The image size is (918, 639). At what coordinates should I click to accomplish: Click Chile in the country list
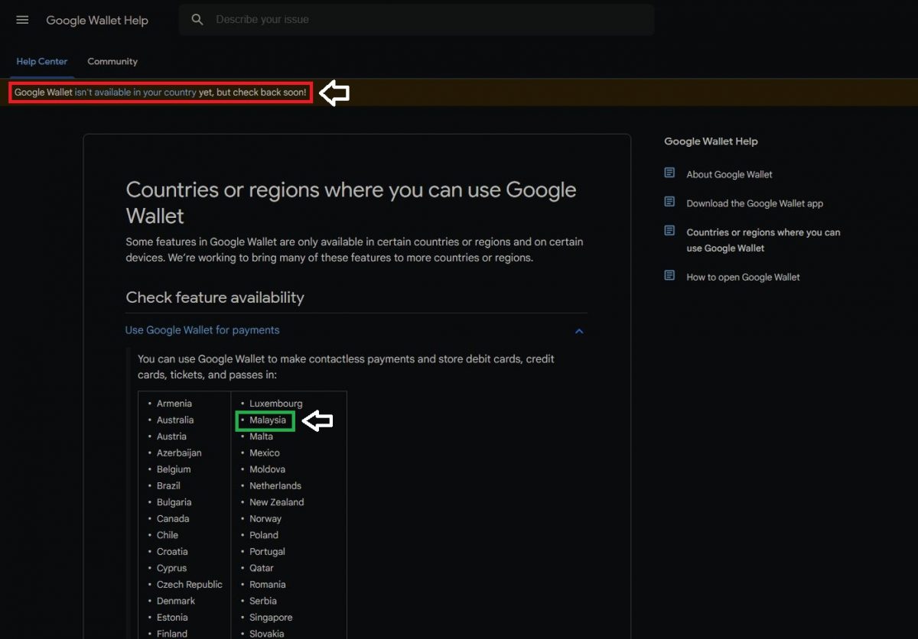(168, 535)
